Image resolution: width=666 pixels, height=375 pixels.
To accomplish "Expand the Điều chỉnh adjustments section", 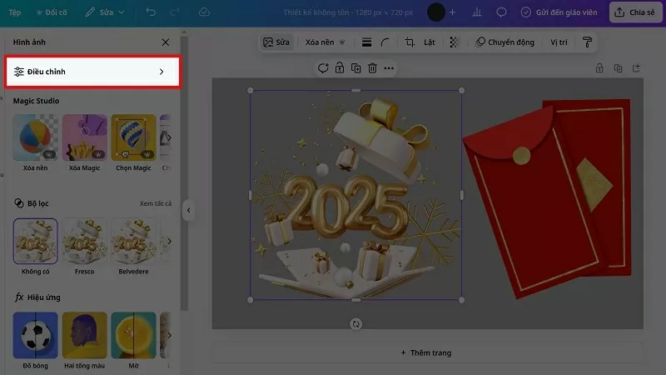I will coord(91,72).
